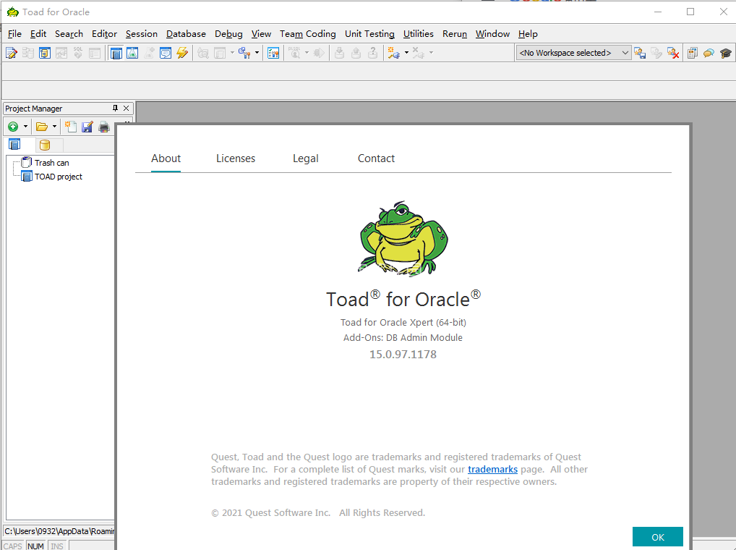Open the Unit Testing menu

click(x=369, y=34)
